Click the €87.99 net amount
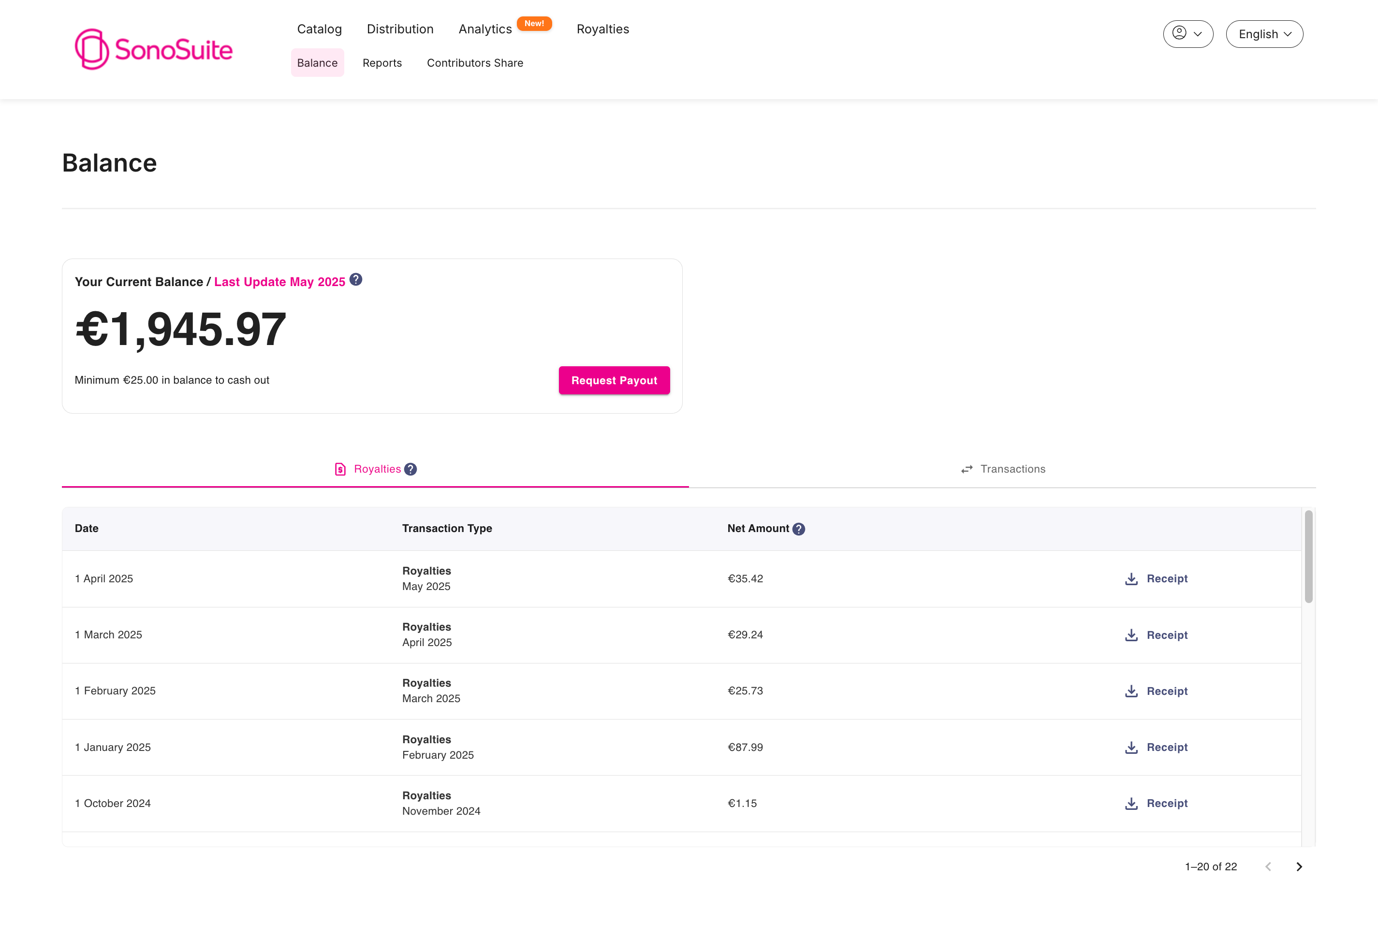 pos(746,748)
